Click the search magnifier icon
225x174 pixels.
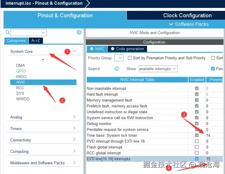(x=8, y=32)
